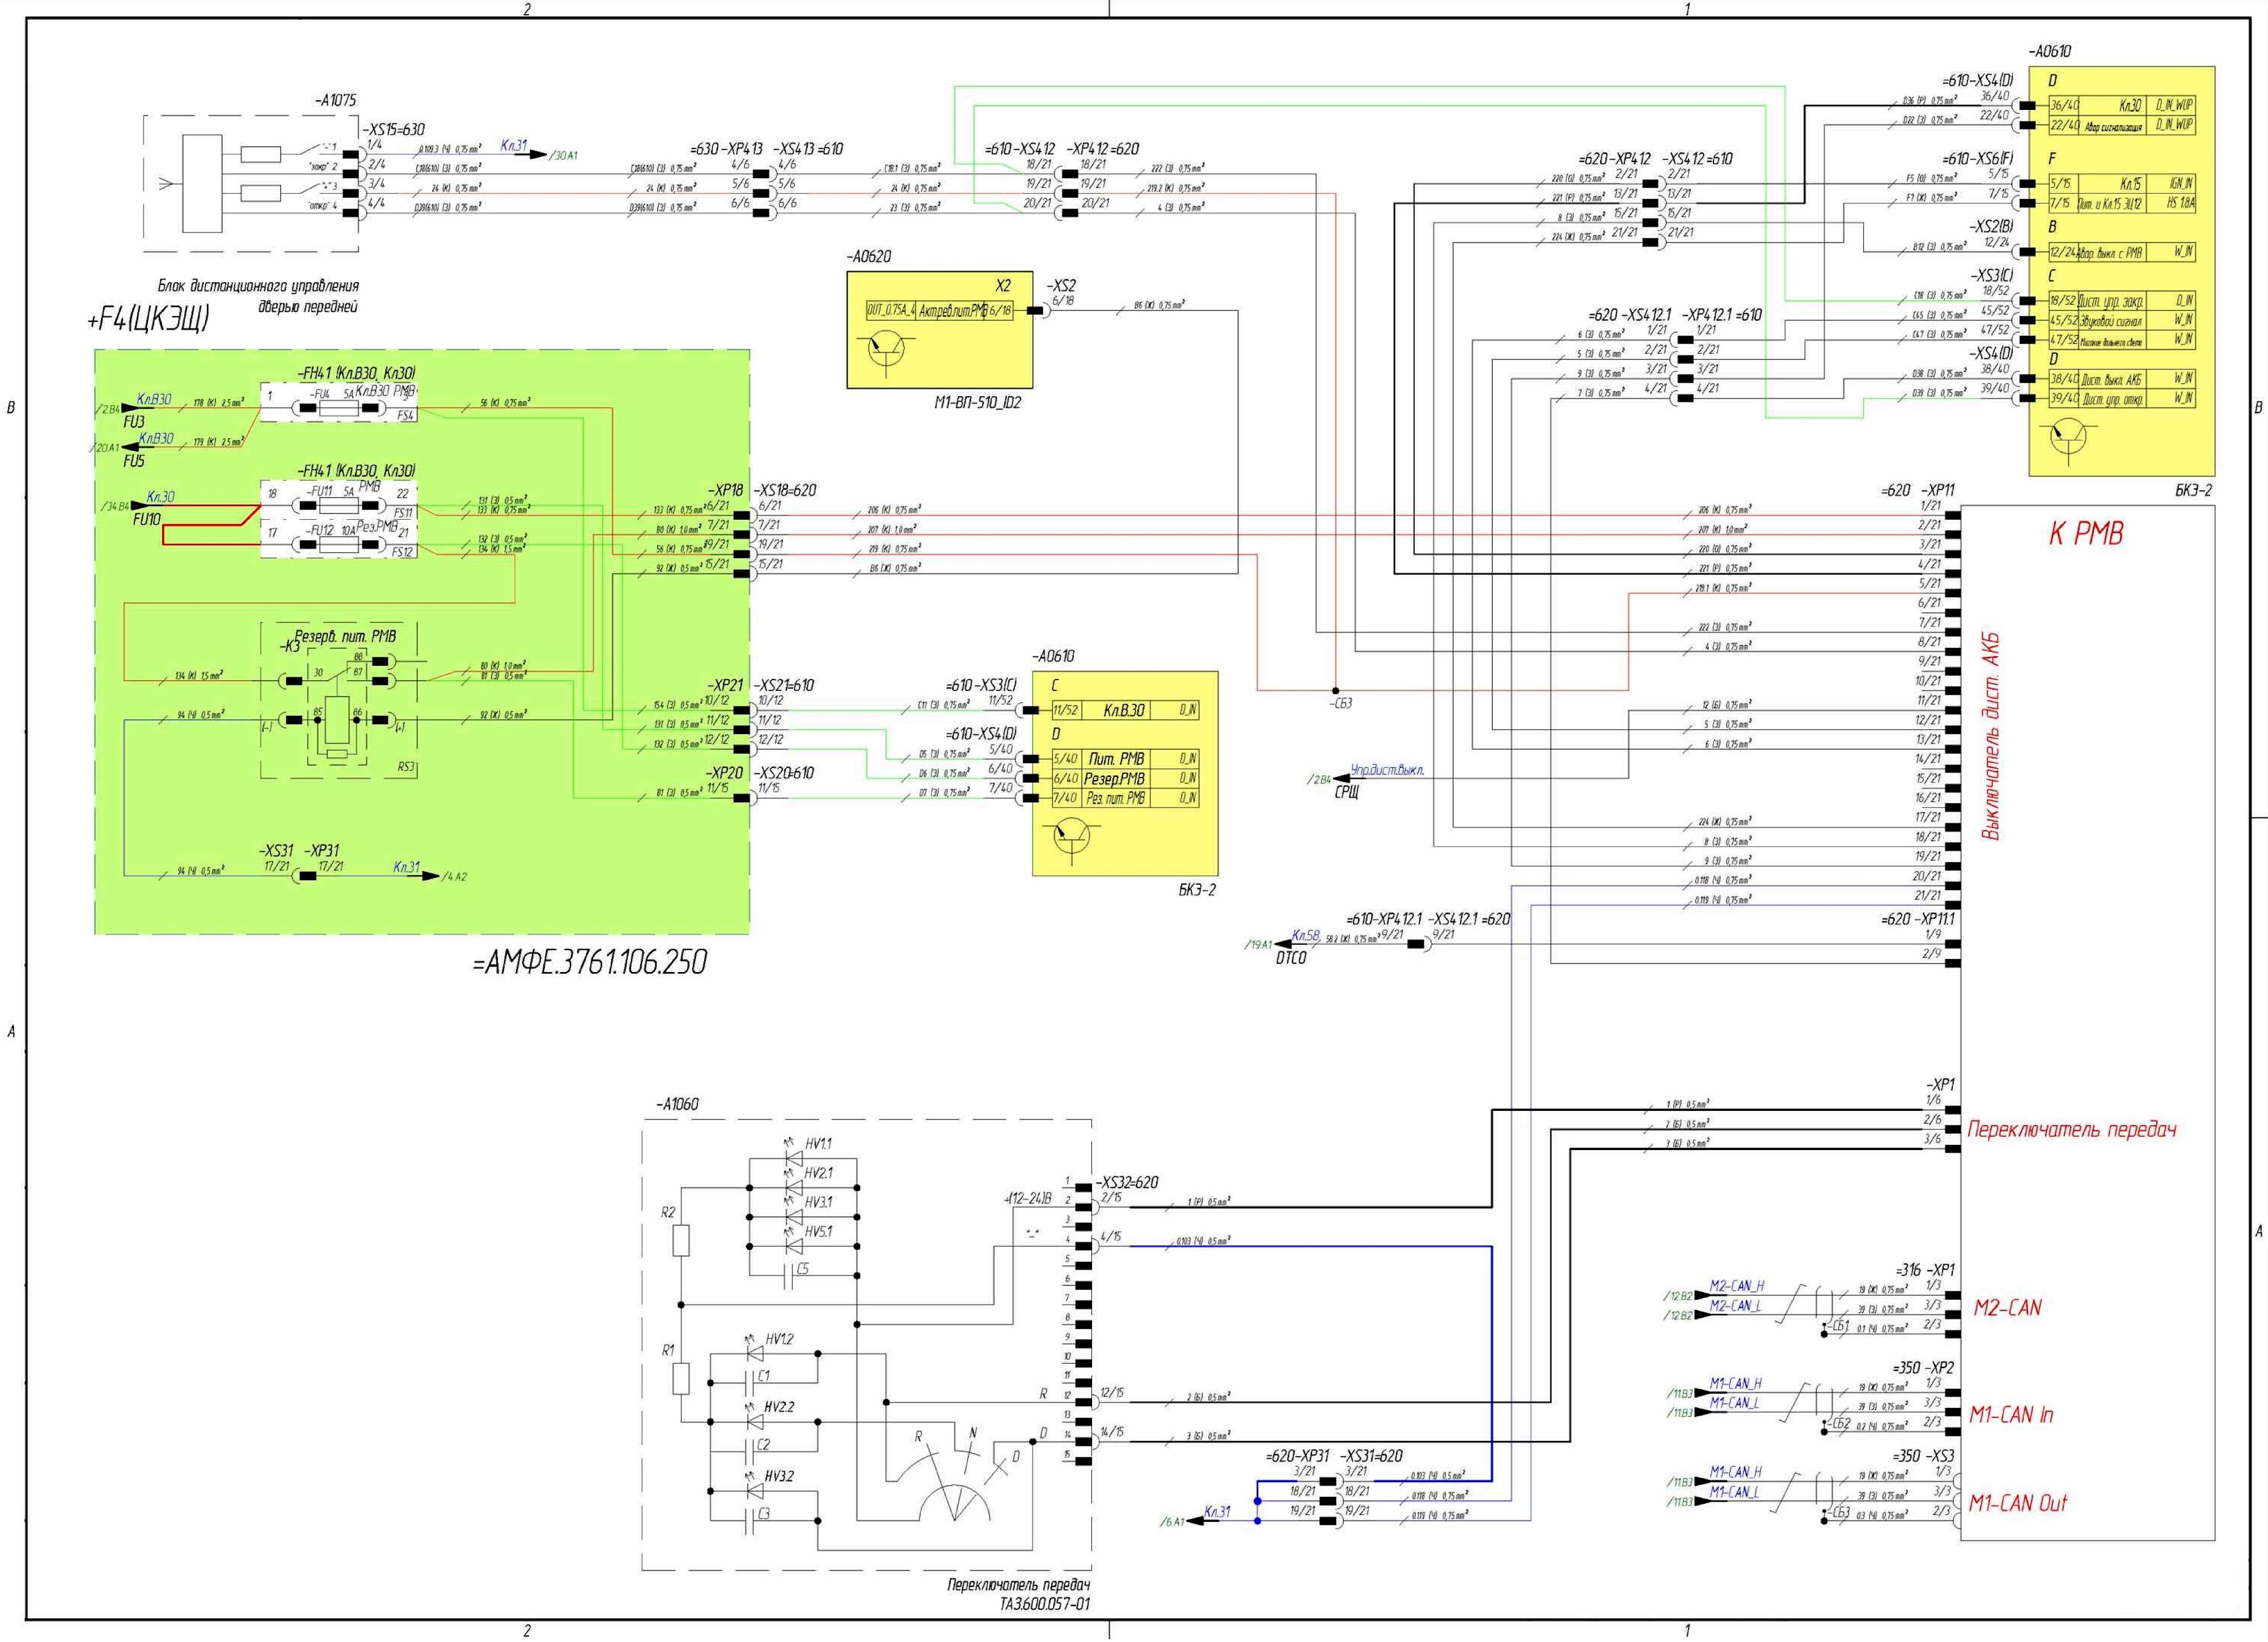This screenshot has height=1642, width=2268.
Task: Select the 'Резерв. пит. РМВ' relay title
Action: [345, 635]
